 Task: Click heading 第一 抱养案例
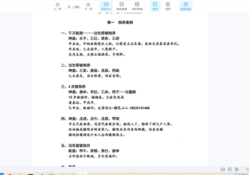(120, 22)
